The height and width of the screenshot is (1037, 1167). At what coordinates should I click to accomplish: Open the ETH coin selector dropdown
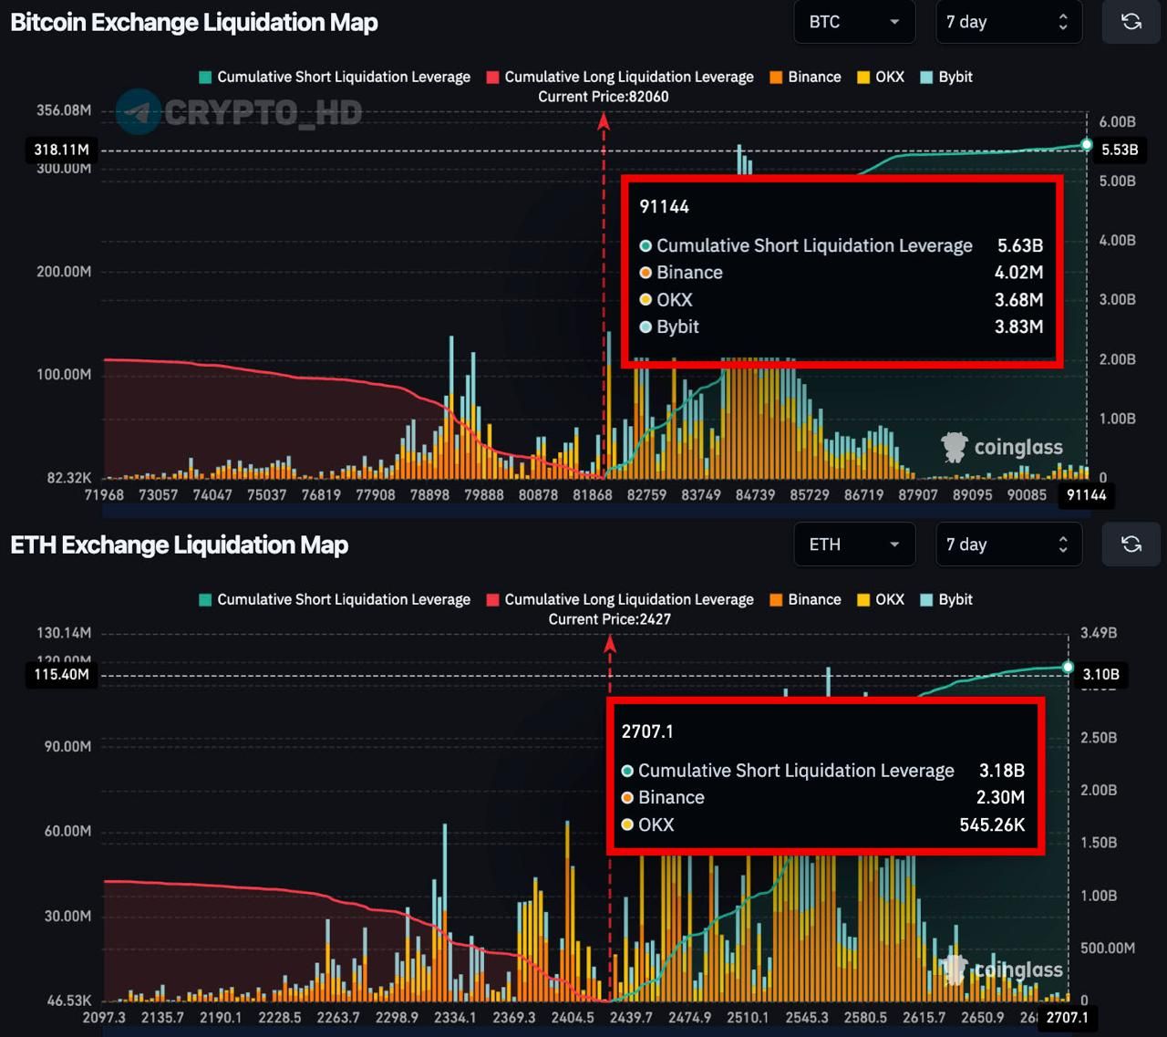854,544
